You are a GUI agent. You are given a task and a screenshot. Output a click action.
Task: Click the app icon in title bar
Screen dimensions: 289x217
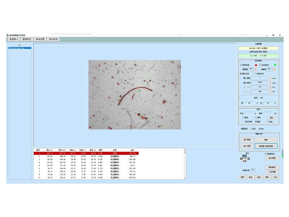click(7, 35)
